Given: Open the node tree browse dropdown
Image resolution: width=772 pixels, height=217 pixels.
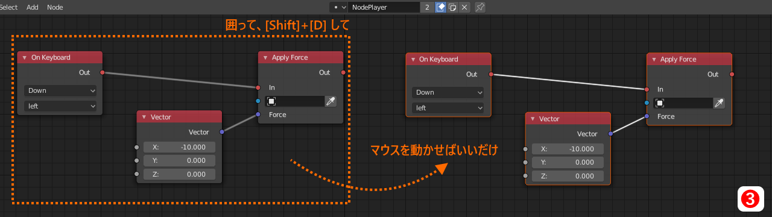Looking at the screenshot, I should (339, 7).
